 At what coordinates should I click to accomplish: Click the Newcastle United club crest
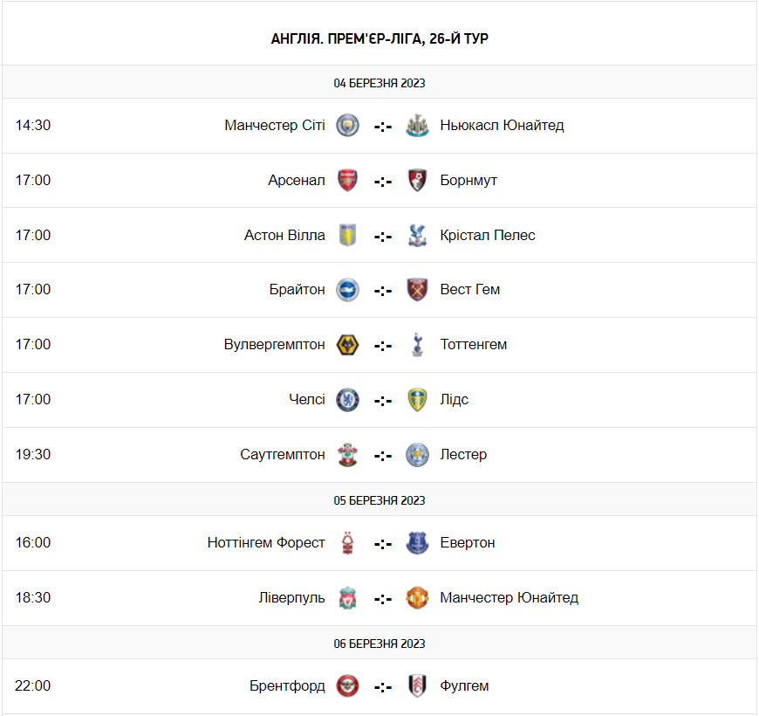[418, 125]
